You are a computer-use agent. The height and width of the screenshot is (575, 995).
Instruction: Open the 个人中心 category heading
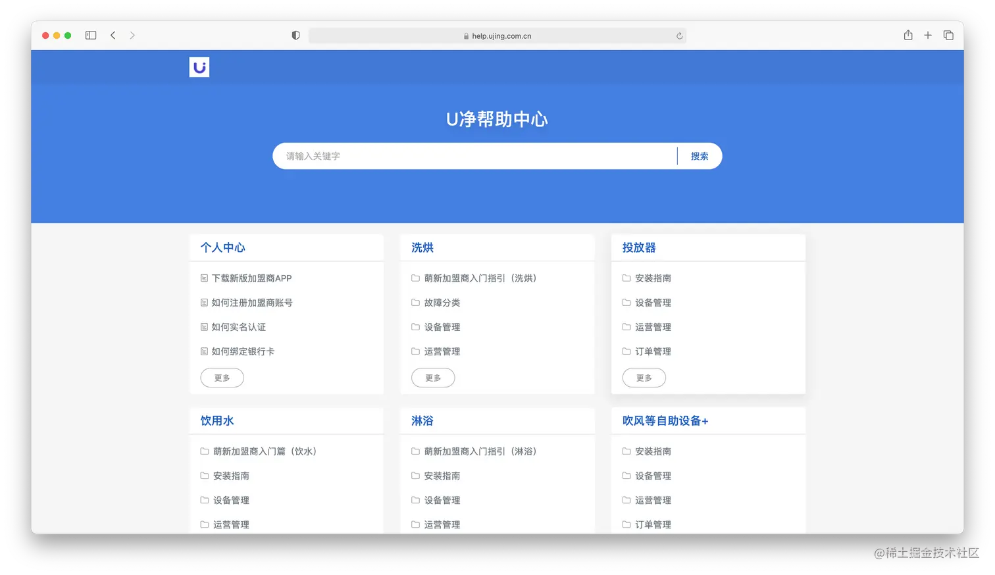click(223, 247)
